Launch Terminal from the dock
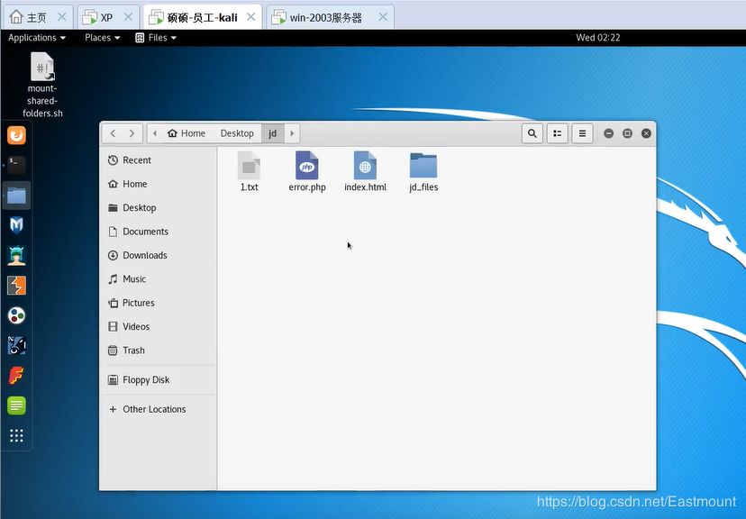The image size is (746, 519). pos(16,165)
